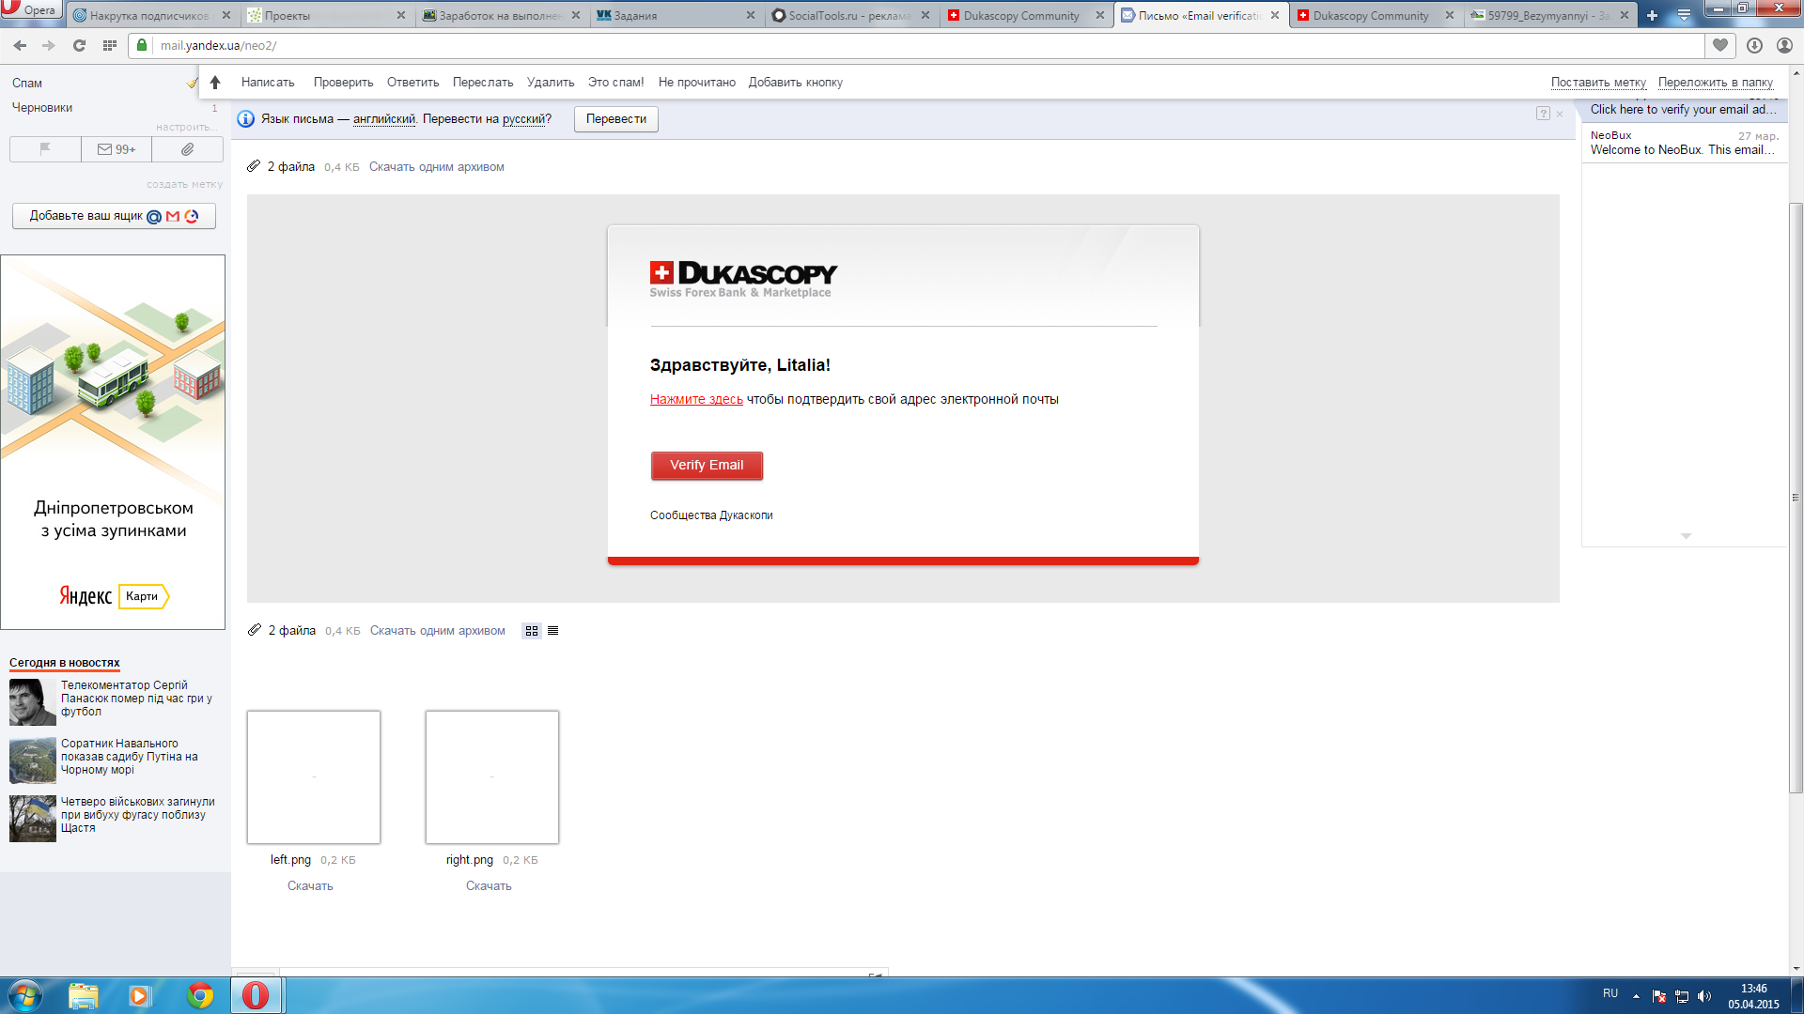The height and width of the screenshot is (1014, 1804).
Task: Mark the message Не прочитано
Action: coord(696,83)
